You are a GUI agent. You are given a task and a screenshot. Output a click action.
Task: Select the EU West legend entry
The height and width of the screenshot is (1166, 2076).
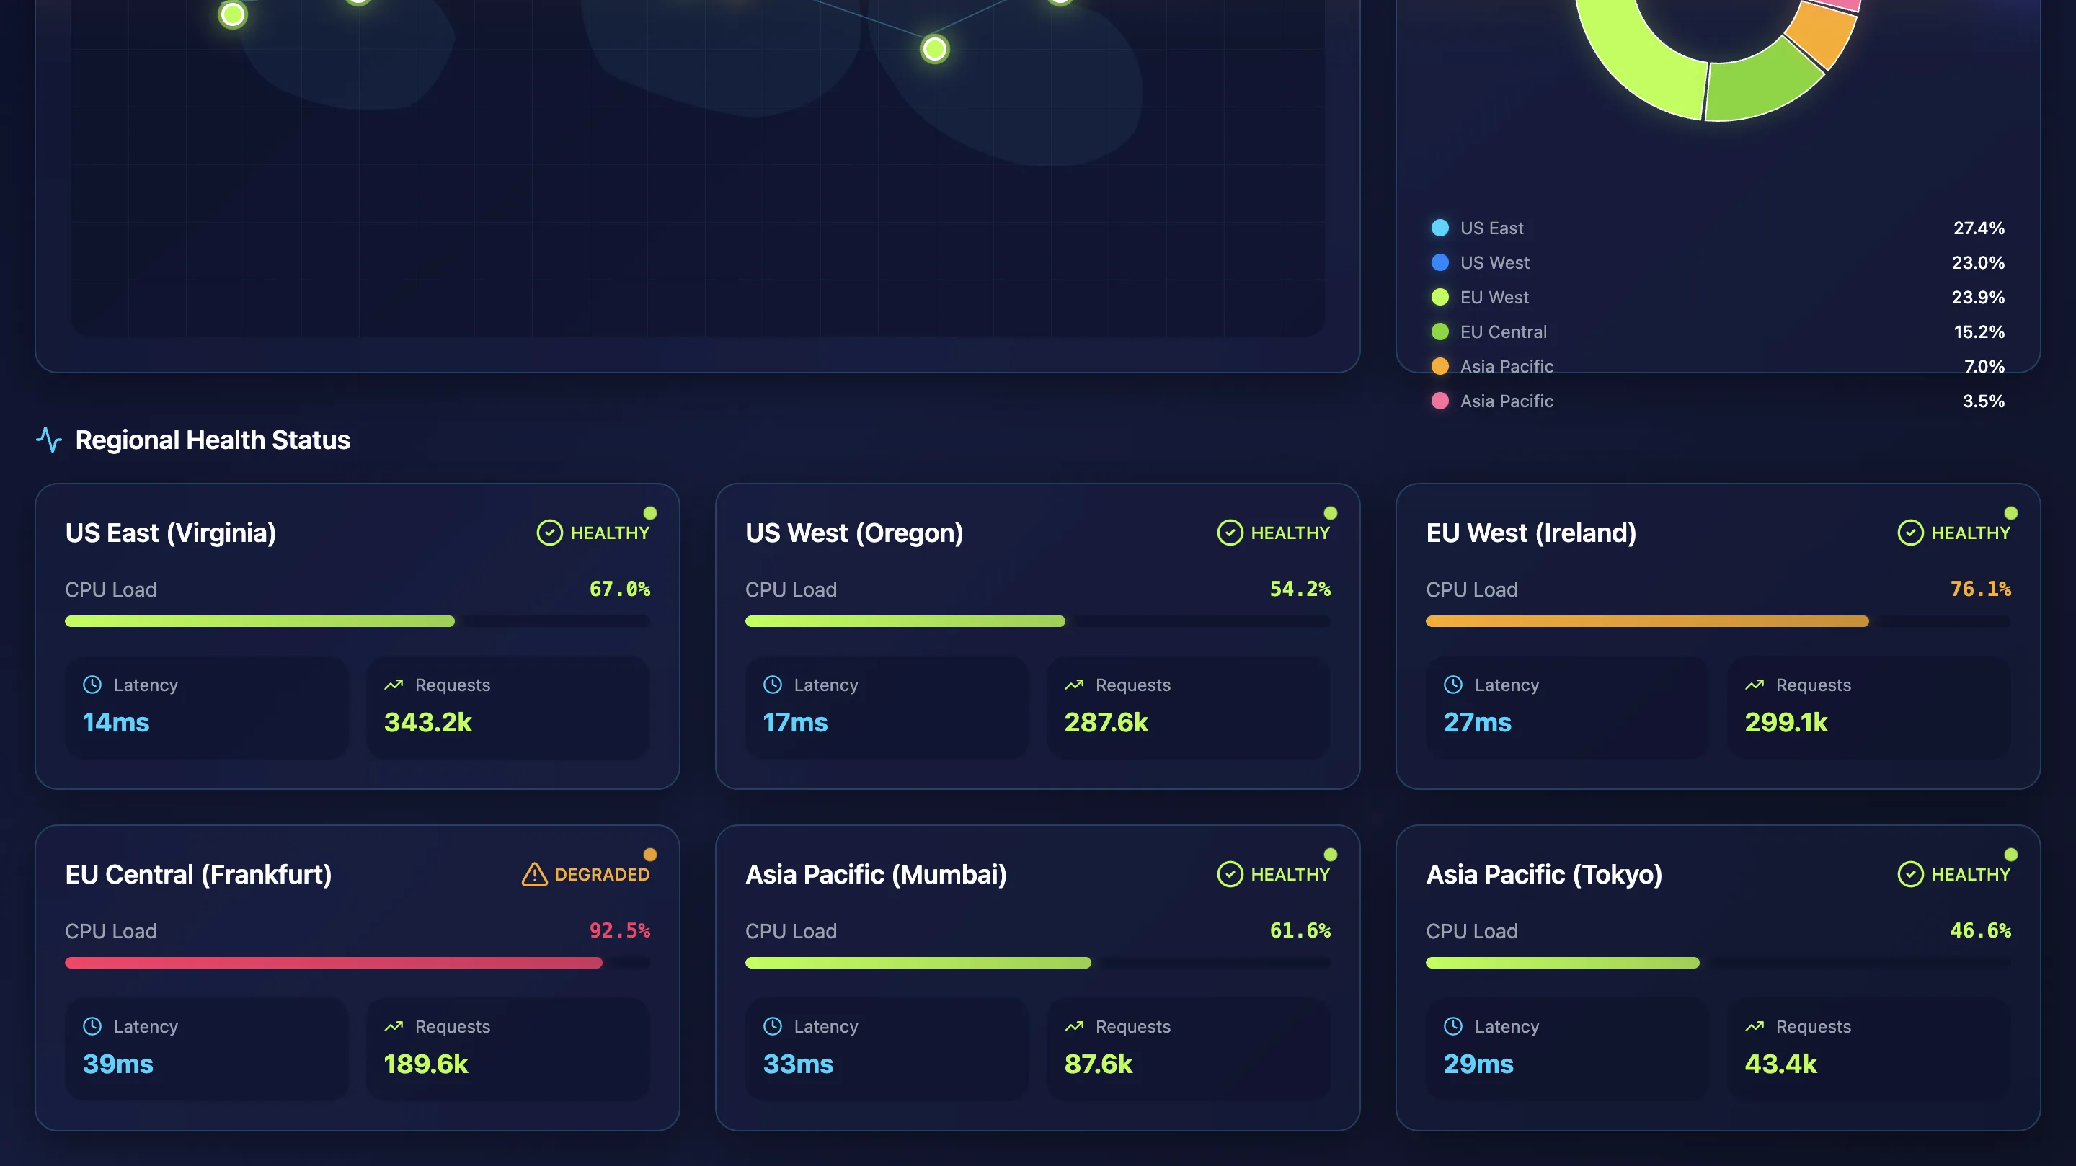click(x=1494, y=296)
